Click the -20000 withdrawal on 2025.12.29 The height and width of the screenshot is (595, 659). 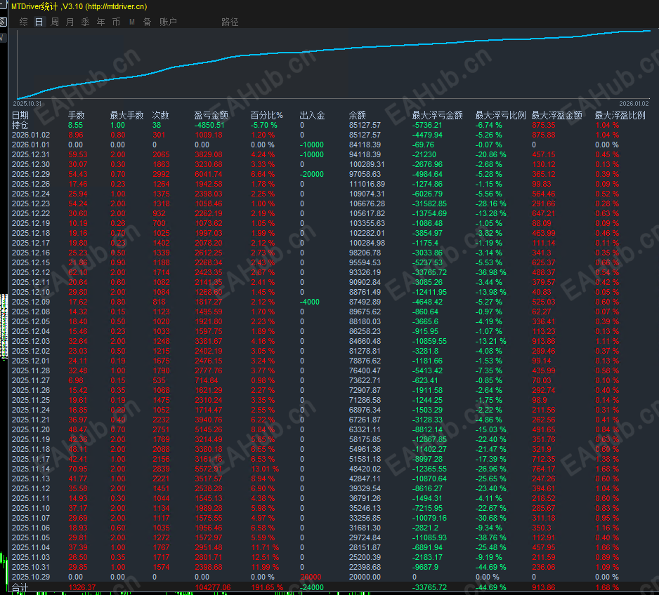click(x=312, y=174)
